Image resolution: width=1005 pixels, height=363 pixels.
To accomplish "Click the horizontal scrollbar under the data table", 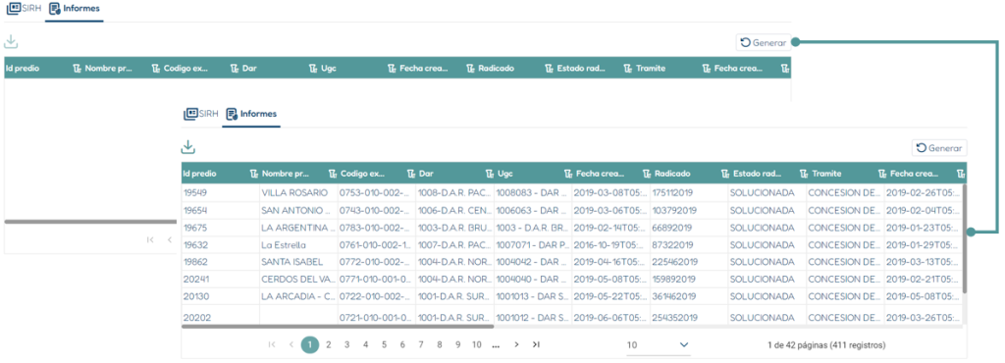I will point(338,326).
